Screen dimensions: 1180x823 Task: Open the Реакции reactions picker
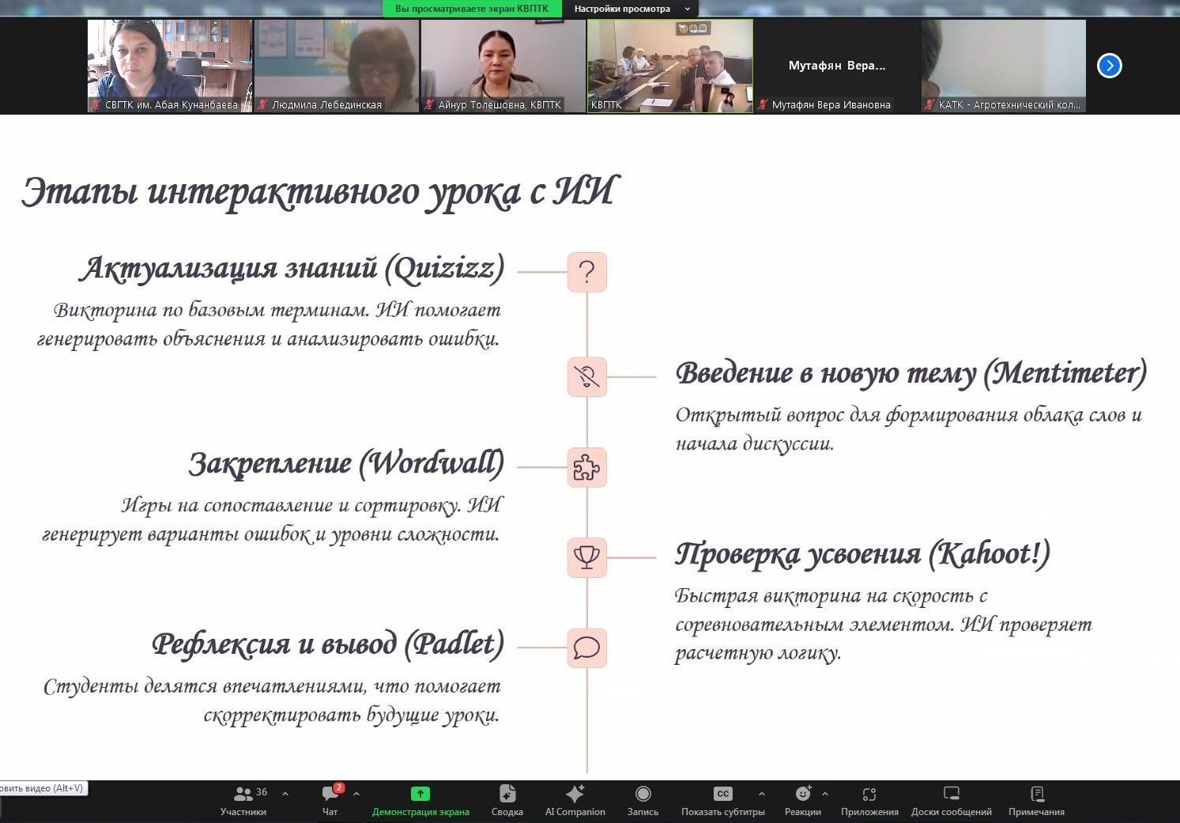click(802, 799)
